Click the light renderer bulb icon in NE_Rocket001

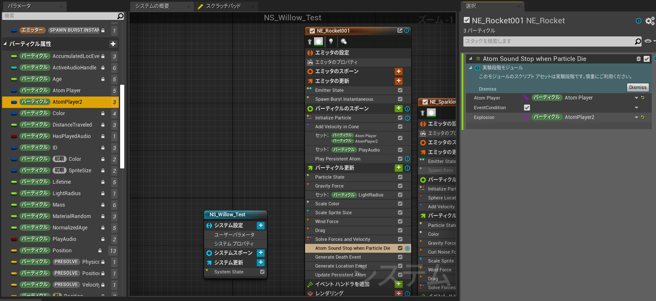pos(331,41)
